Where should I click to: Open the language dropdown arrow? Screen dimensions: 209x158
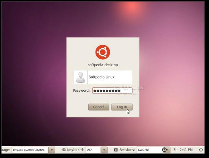click(x=52, y=150)
